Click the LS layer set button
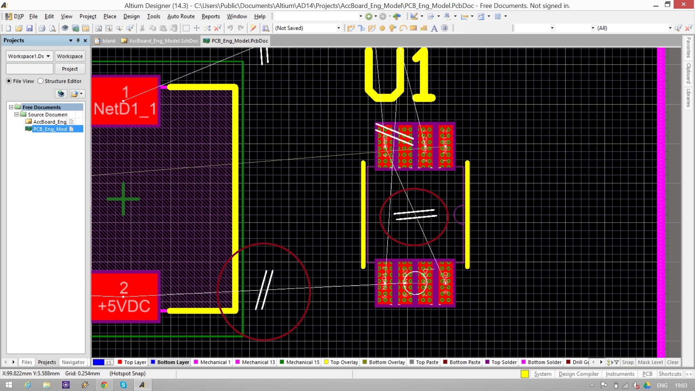This screenshot has height=391, width=695. [109, 362]
